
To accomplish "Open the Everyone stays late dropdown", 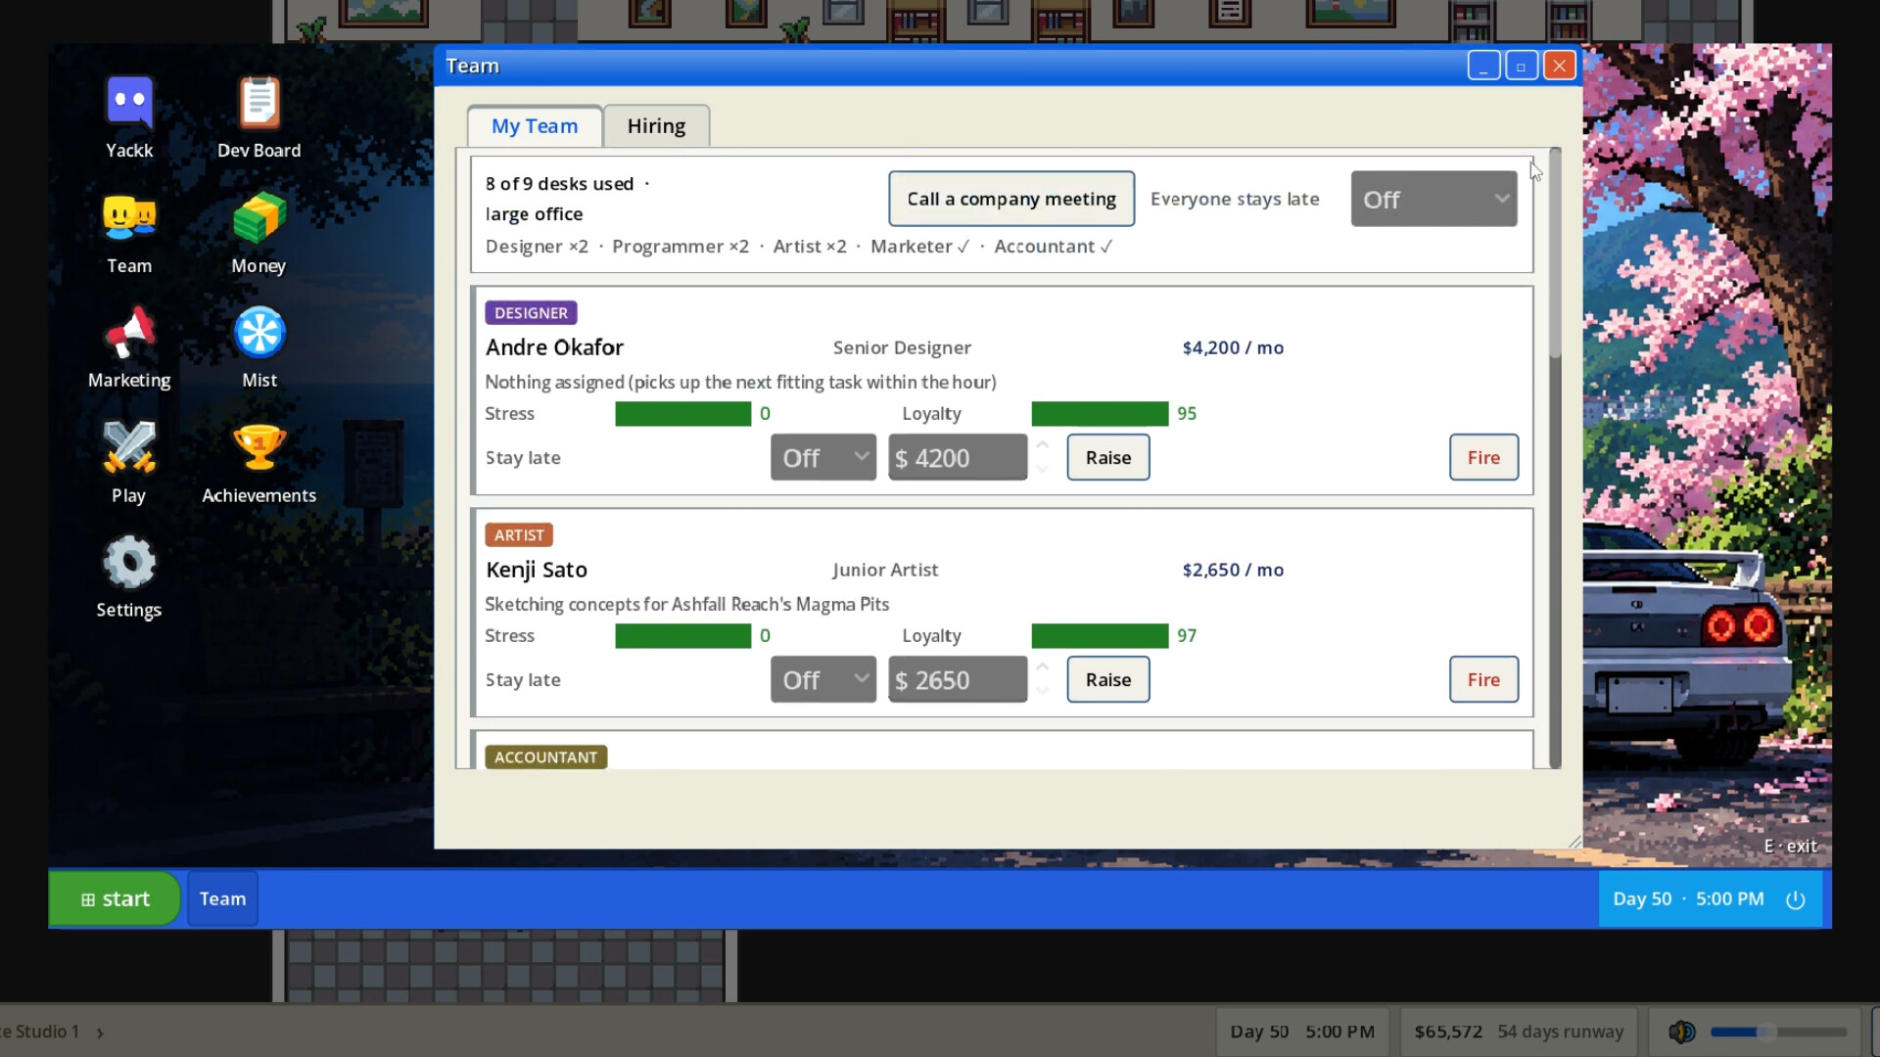I will [x=1433, y=199].
